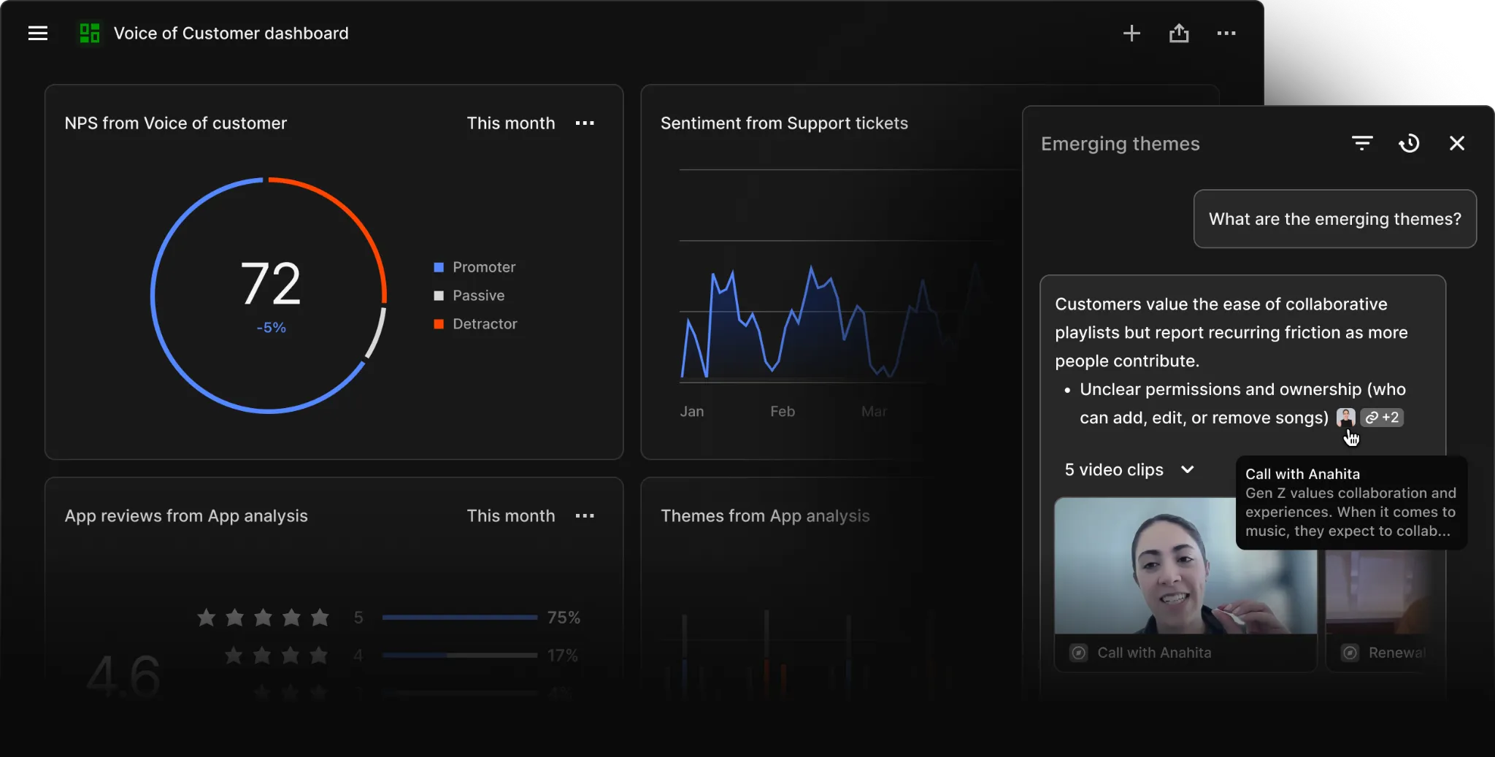
Task: Click the green dashboard app icon
Action: click(90, 34)
